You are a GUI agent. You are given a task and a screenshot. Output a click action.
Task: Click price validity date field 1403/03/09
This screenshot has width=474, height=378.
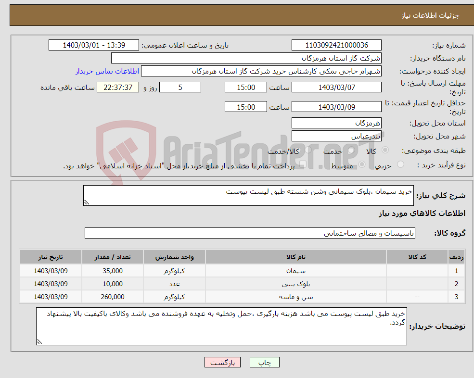point(336,107)
